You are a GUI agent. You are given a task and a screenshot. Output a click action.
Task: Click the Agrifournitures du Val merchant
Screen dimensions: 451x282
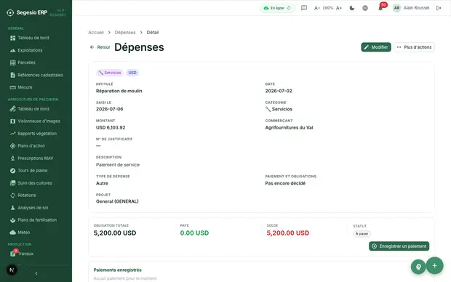pyautogui.click(x=289, y=128)
